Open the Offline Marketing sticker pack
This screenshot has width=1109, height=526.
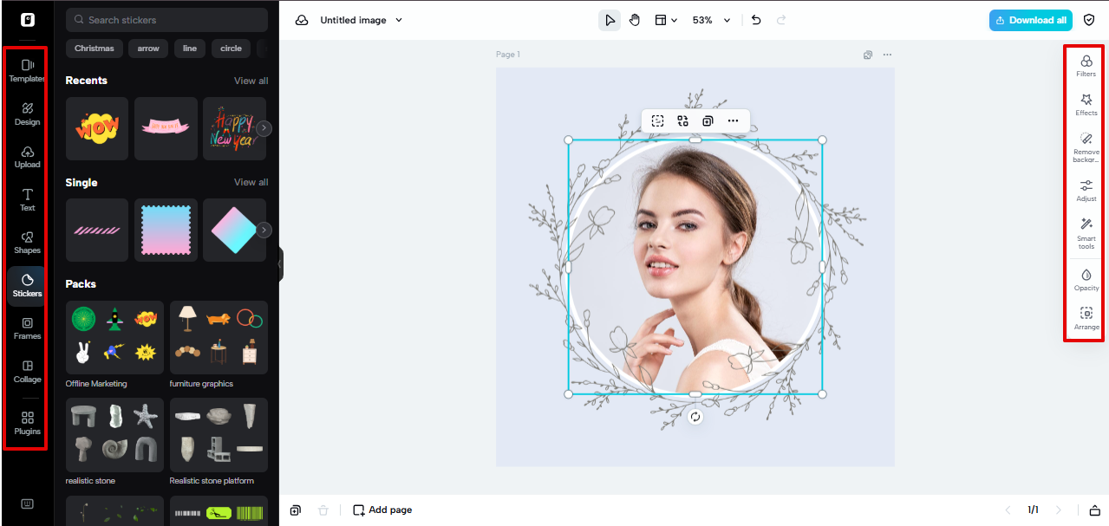point(114,338)
